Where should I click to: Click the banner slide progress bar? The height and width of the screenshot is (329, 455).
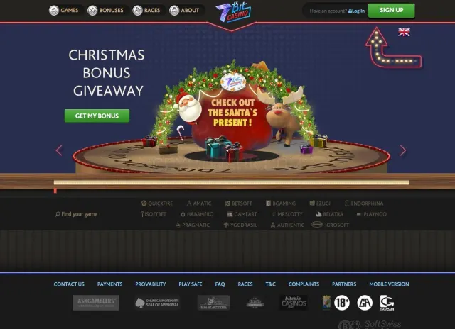tap(232, 182)
